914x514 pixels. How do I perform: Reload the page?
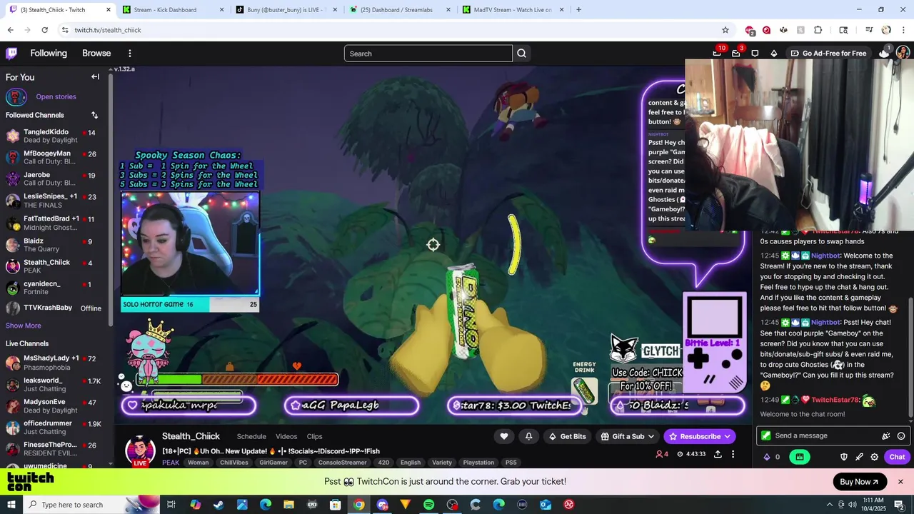(44, 30)
